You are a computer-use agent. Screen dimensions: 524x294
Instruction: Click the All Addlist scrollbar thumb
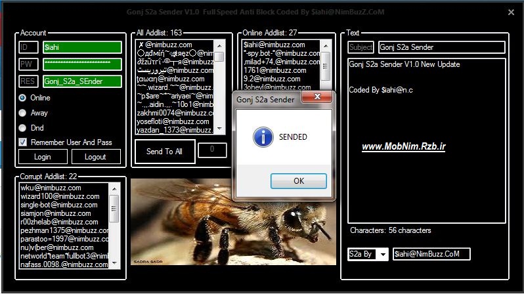(219, 56)
